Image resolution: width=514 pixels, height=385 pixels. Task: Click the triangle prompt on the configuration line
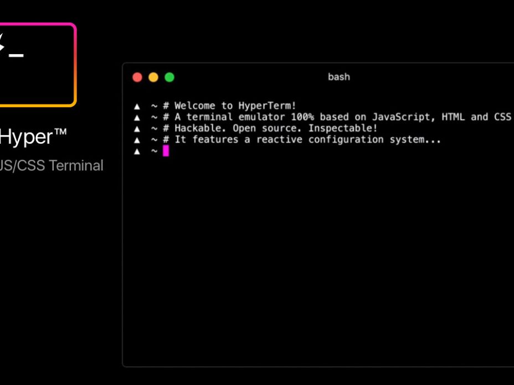[137, 140]
